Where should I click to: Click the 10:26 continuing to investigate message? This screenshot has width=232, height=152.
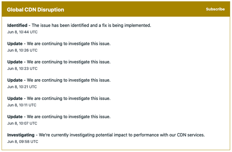69,44
